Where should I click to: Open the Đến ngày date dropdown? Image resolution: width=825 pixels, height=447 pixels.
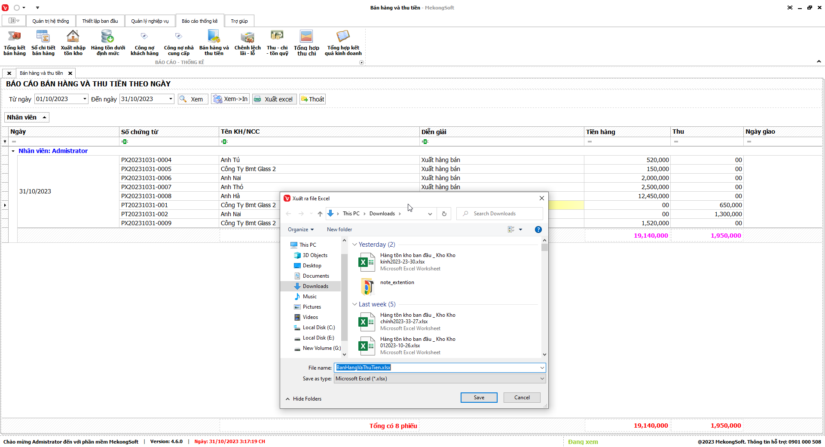[171, 99]
